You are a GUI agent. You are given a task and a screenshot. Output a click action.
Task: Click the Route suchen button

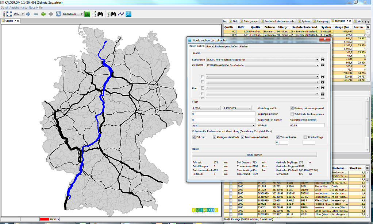click(254, 155)
